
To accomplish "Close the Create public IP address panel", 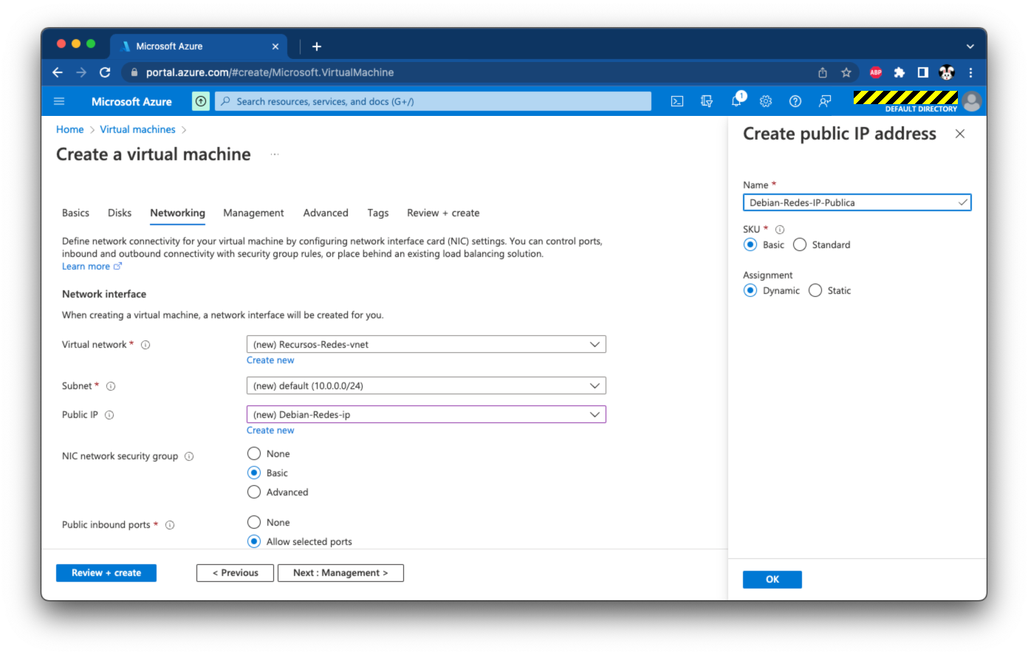I will tap(959, 134).
